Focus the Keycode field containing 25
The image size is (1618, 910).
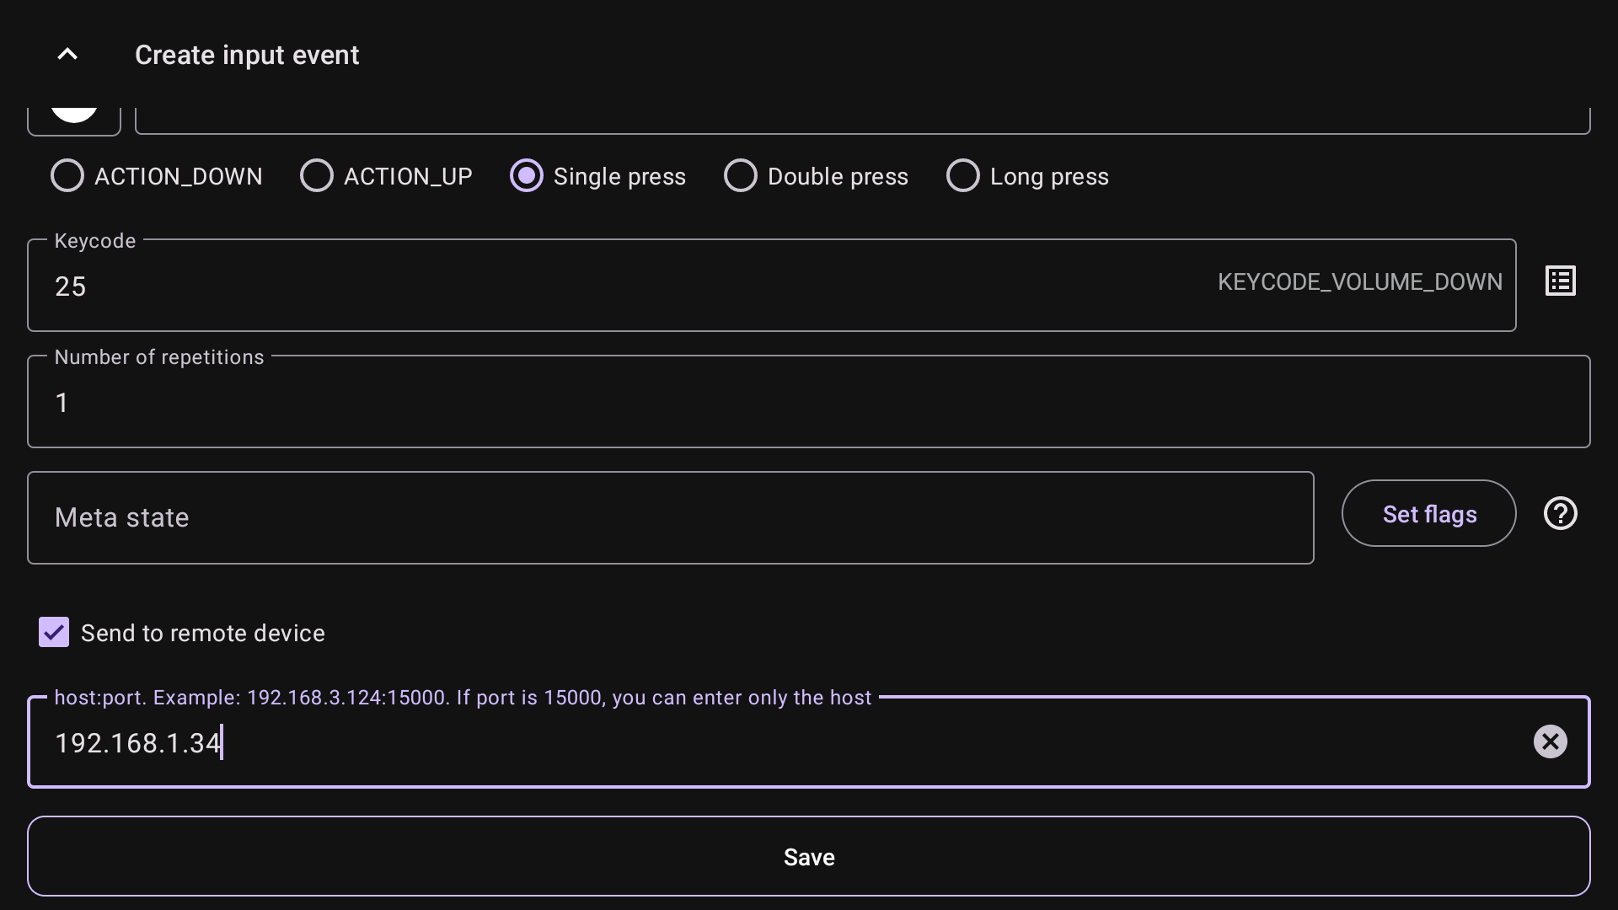point(590,286)
